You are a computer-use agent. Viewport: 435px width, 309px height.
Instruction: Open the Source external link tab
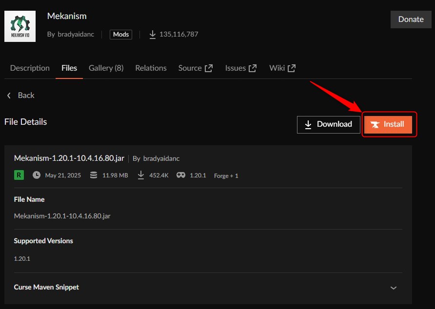pos(196,68)
